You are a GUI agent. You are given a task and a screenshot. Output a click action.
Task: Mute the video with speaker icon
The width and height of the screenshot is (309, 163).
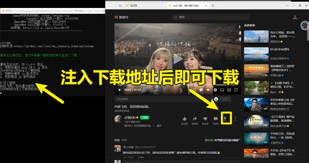(x=208, y=90)
